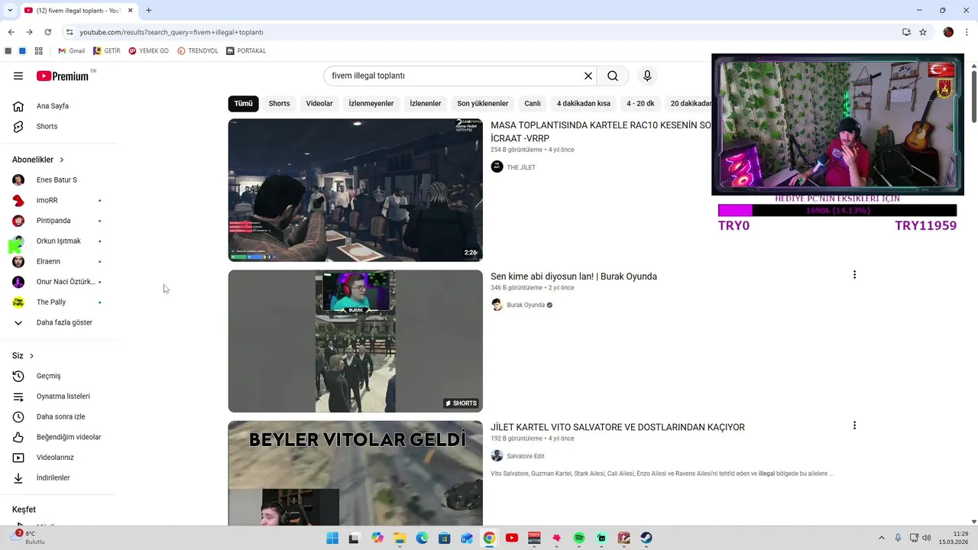Select the İzlenmeyenler filter chip
978x550 pixels.
click(x=371, y=104)
